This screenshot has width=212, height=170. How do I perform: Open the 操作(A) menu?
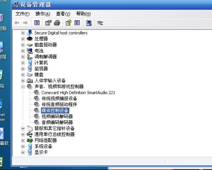pyautogui.click(x=43, y=14)
